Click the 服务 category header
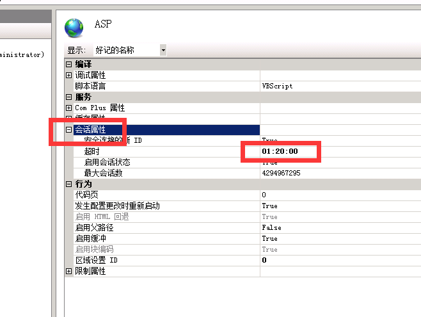Viewport: 421px width, 317px height. coord(83,97)
